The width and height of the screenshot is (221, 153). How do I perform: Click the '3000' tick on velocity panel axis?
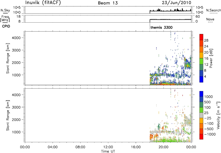click(x=16, y=107)
